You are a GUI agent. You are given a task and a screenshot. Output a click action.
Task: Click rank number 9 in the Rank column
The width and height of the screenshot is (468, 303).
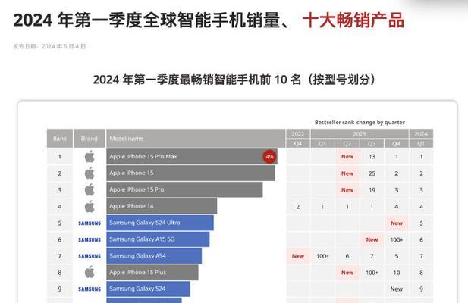tap(60, 289)
